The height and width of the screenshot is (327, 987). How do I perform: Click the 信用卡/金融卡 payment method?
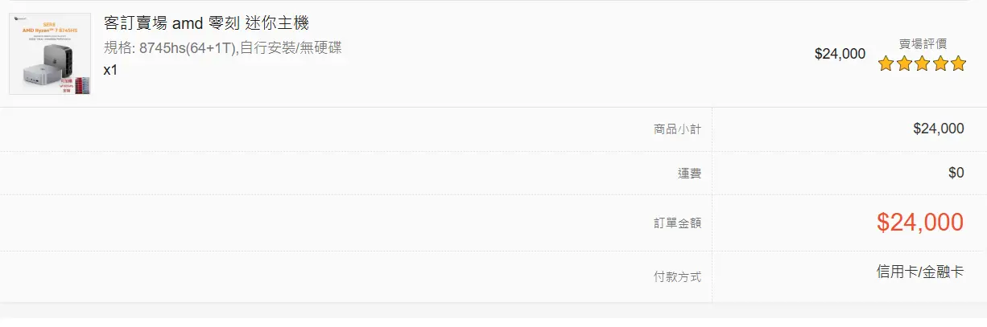click(x=920, y=272)
